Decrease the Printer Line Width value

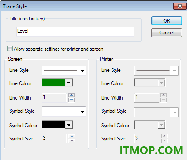164,100
